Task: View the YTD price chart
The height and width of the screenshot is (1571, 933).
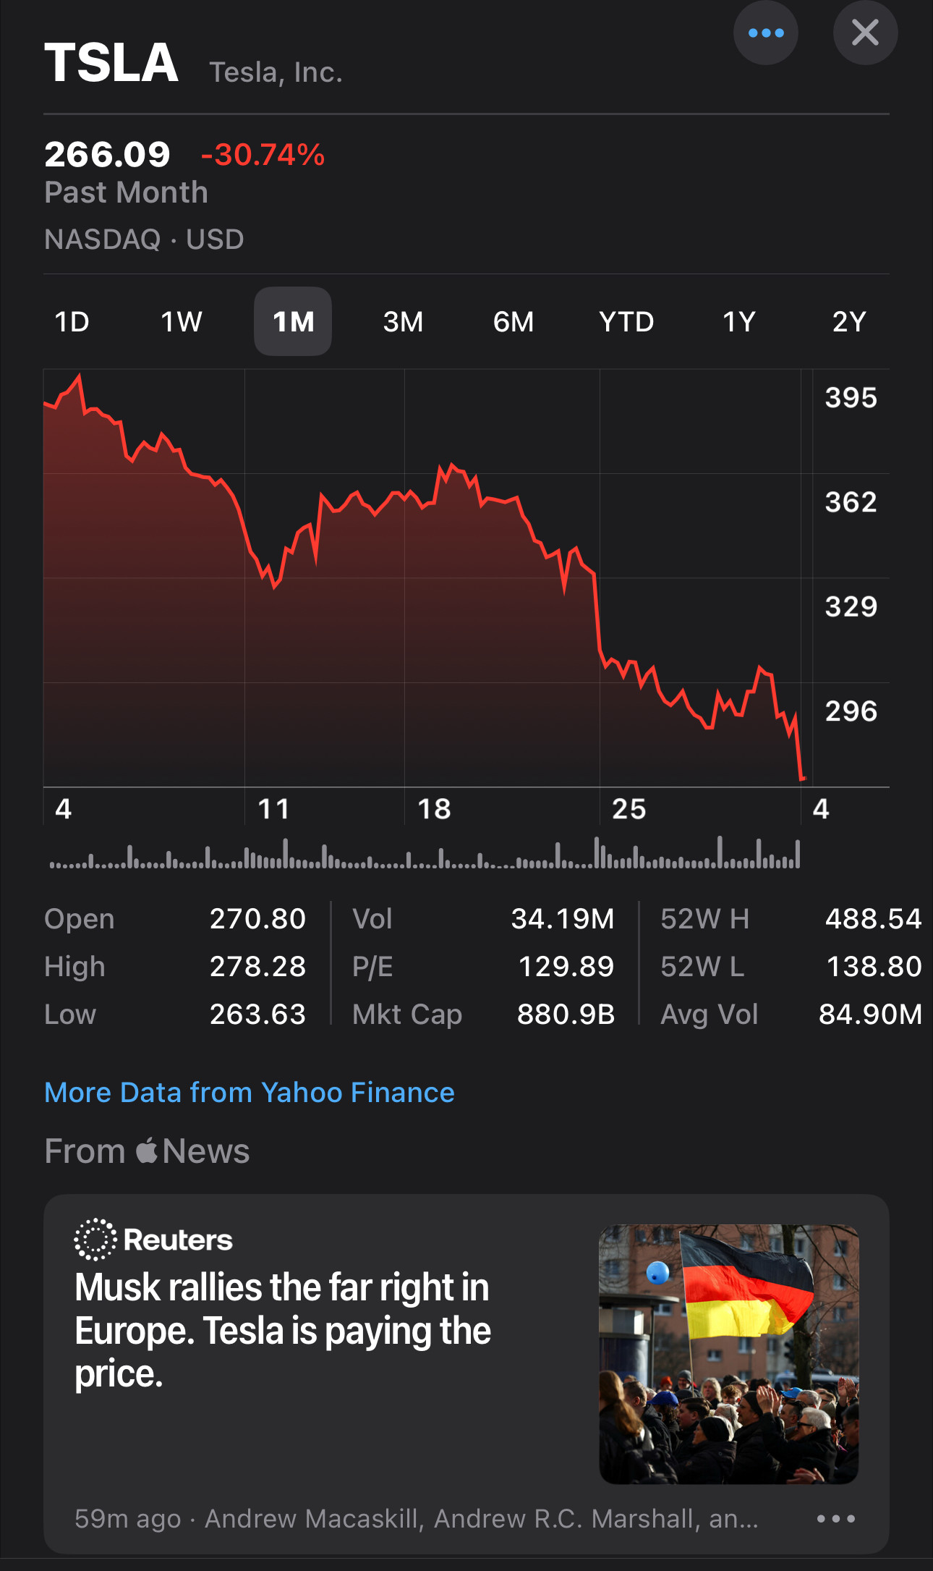Action: [626, 322]
